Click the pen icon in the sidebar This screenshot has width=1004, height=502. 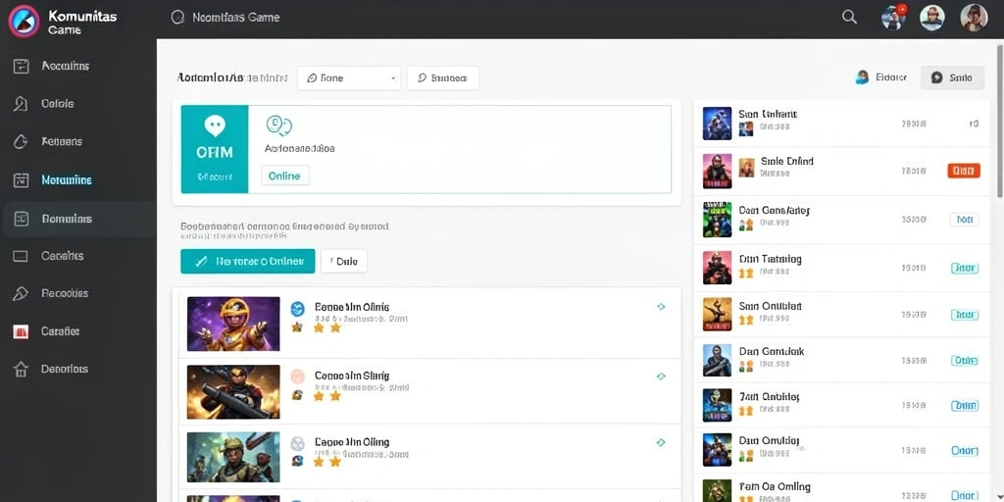[x=21, y=293]
